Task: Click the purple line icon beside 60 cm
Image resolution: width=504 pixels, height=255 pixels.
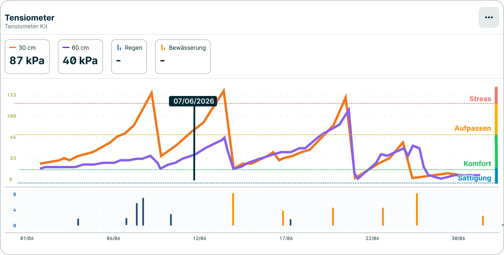Action: click(x=66, y=47)
